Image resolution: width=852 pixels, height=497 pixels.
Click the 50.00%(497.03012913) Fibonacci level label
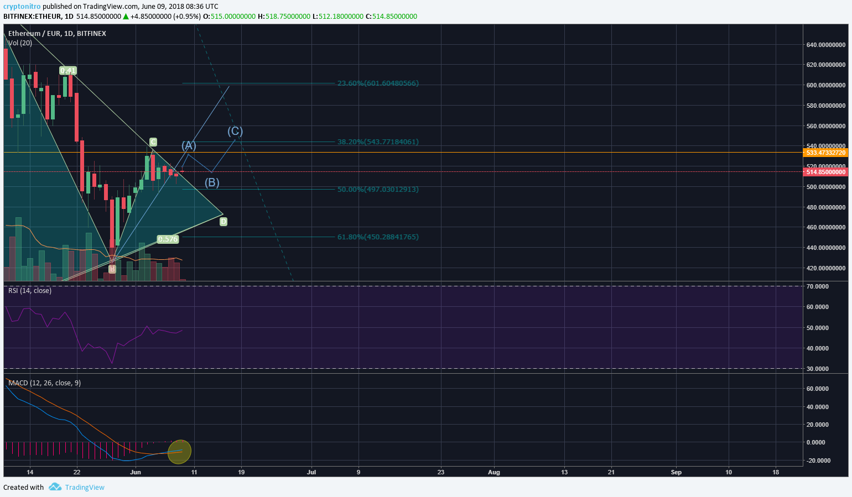coord(378,190)
